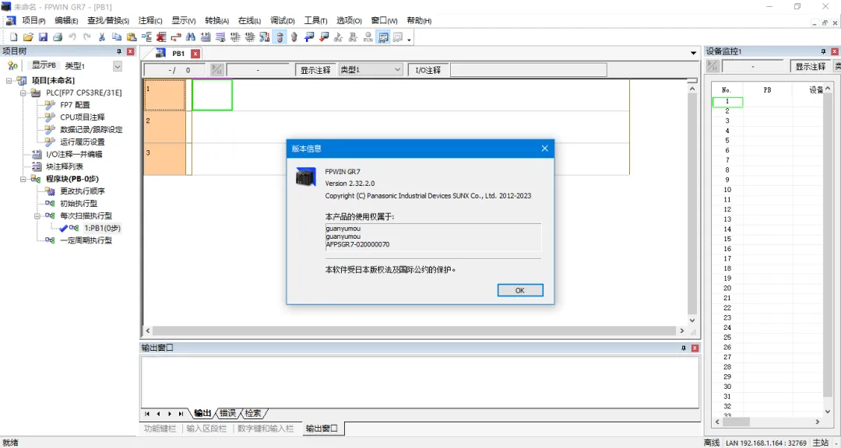Click the RUN mode toolbar icon

pos(368,37)
